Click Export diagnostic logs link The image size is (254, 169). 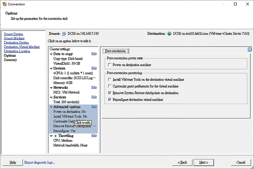click(x=40, y=162)
